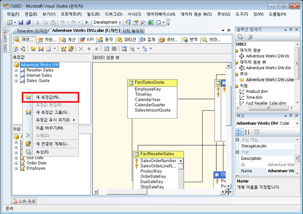This screenshot has height=214, width=303.
Task: Click the data source view horizontal scrollbar
Action: [x=159, y=192]
